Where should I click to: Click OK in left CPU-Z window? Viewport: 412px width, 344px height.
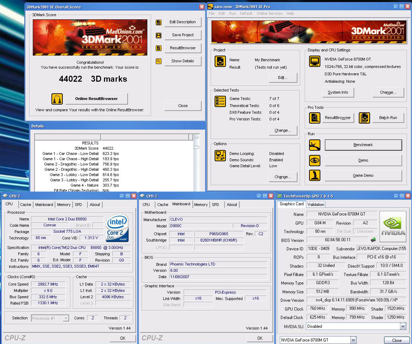pyautogui.click(x=123, y=338)
